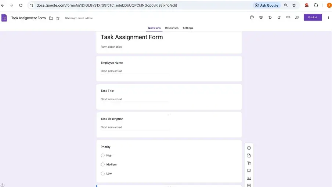Switch to the Questions tab
Viewport: 332px width, 187px height.
[x=154, y=28]
